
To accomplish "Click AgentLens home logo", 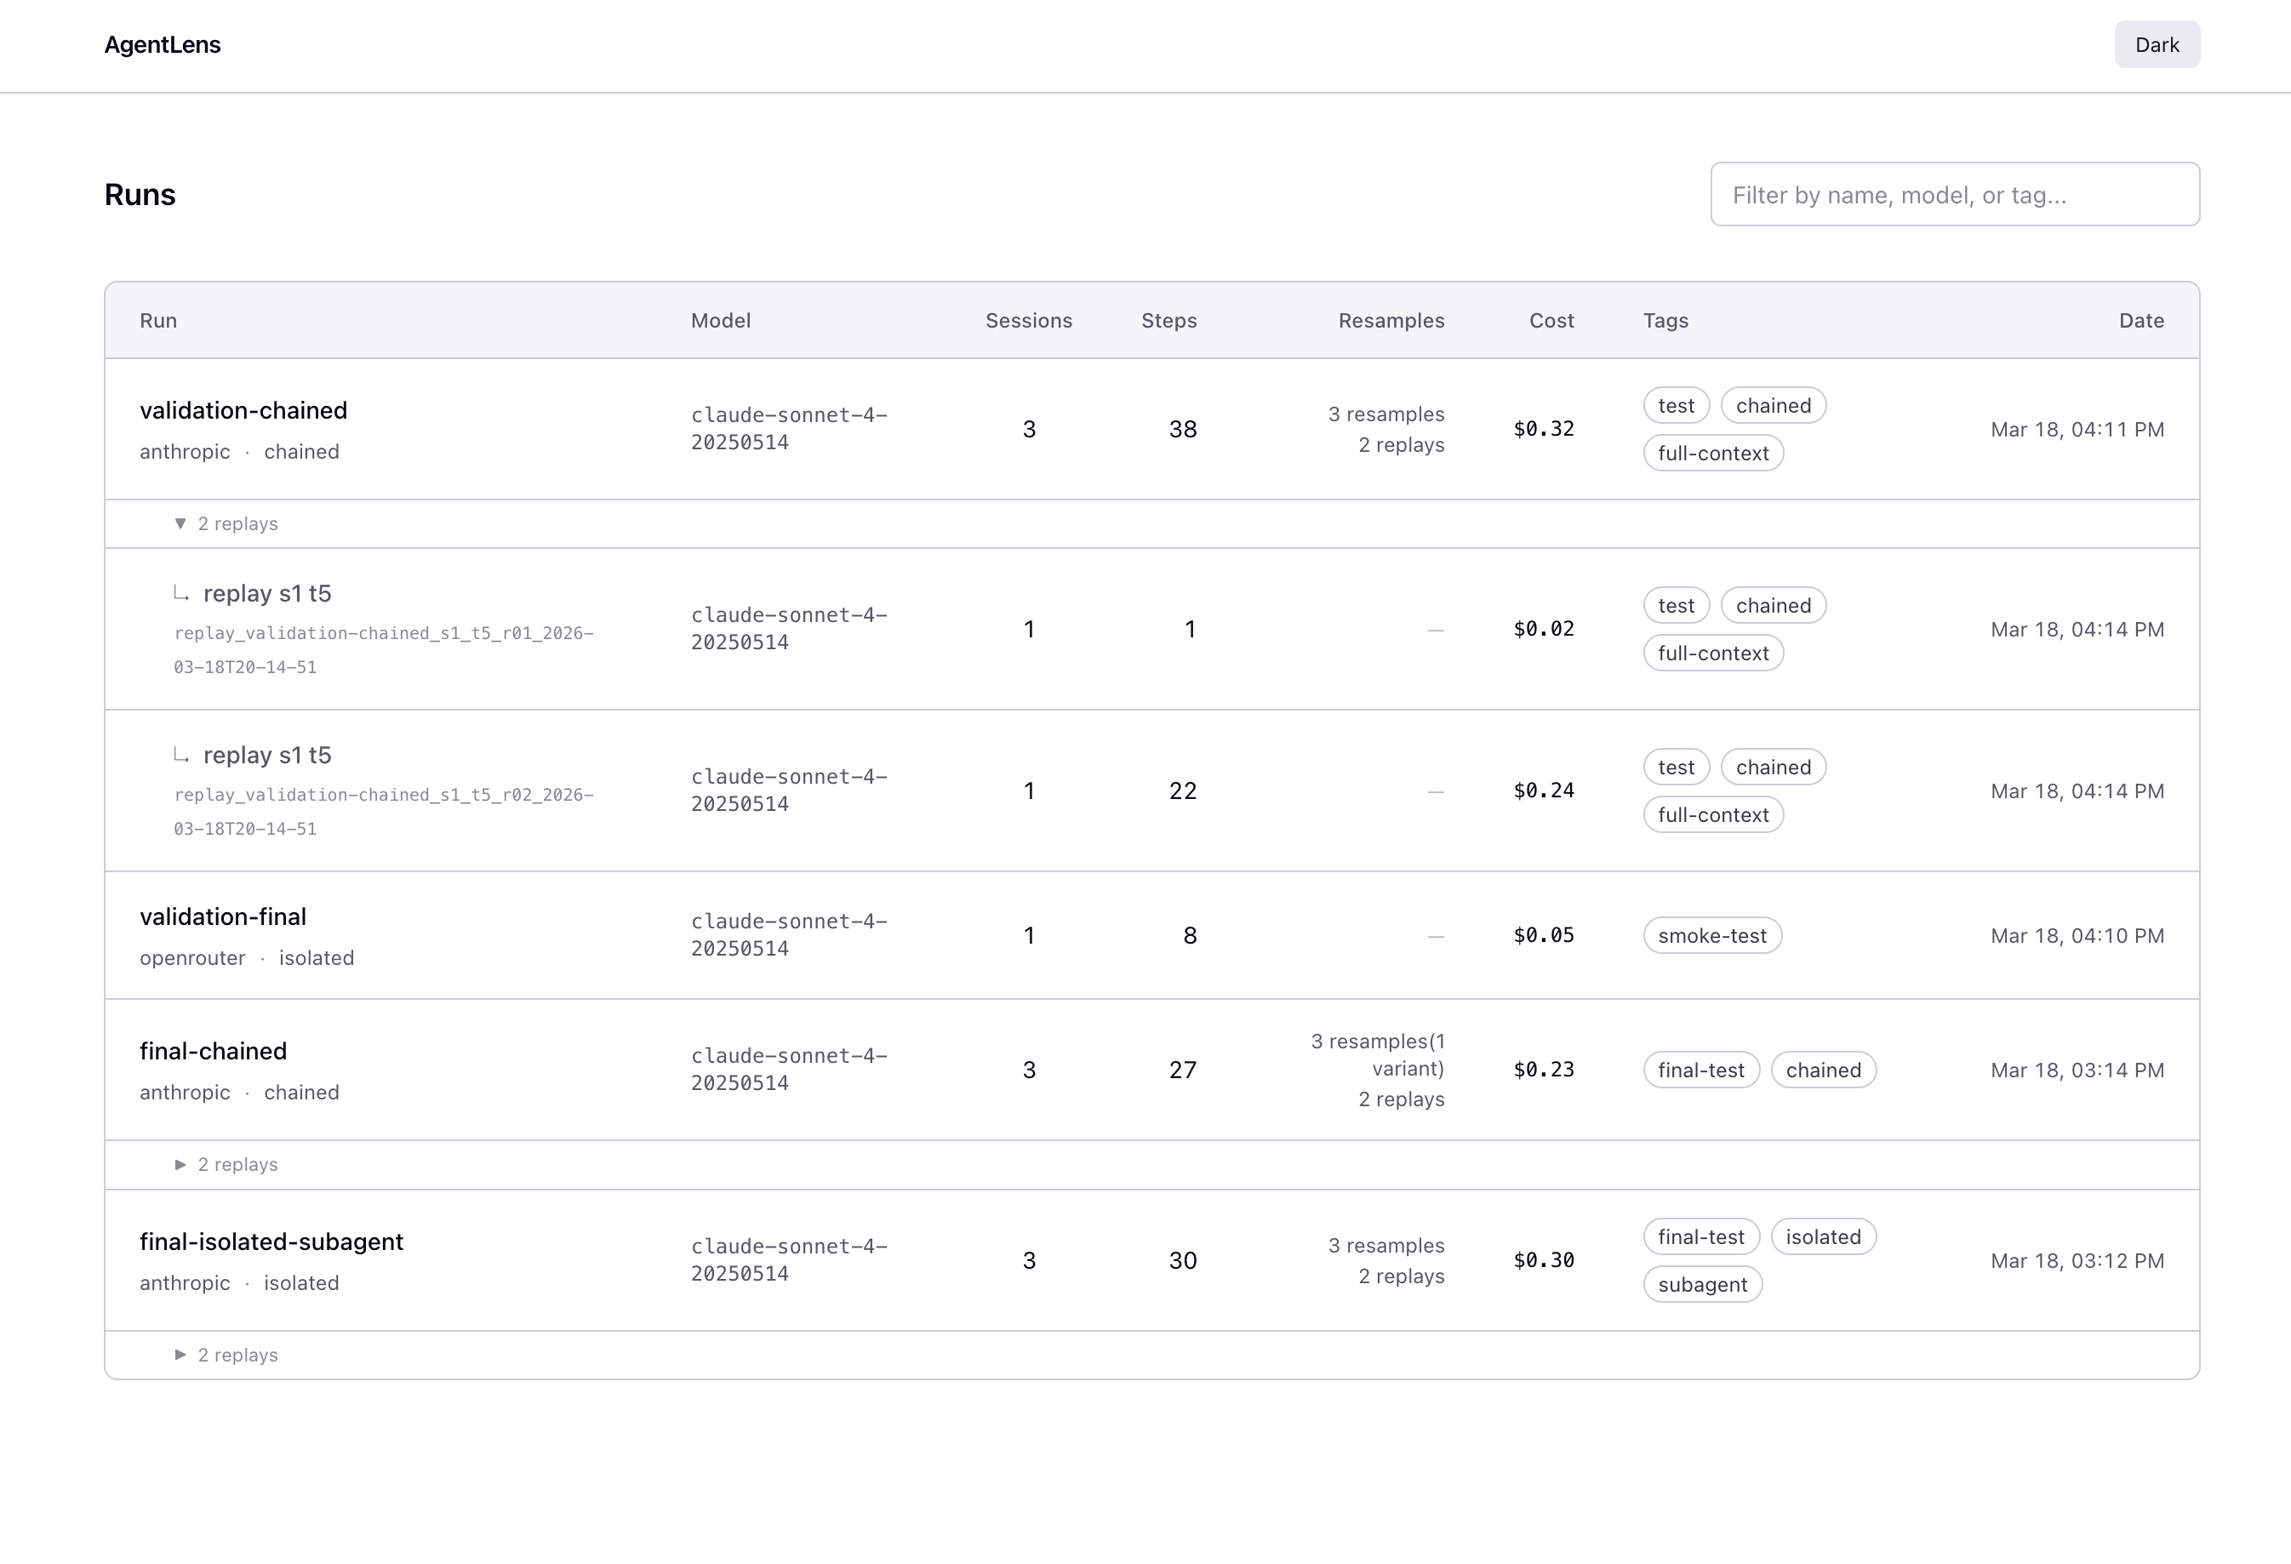I will (x=163, y=44).
